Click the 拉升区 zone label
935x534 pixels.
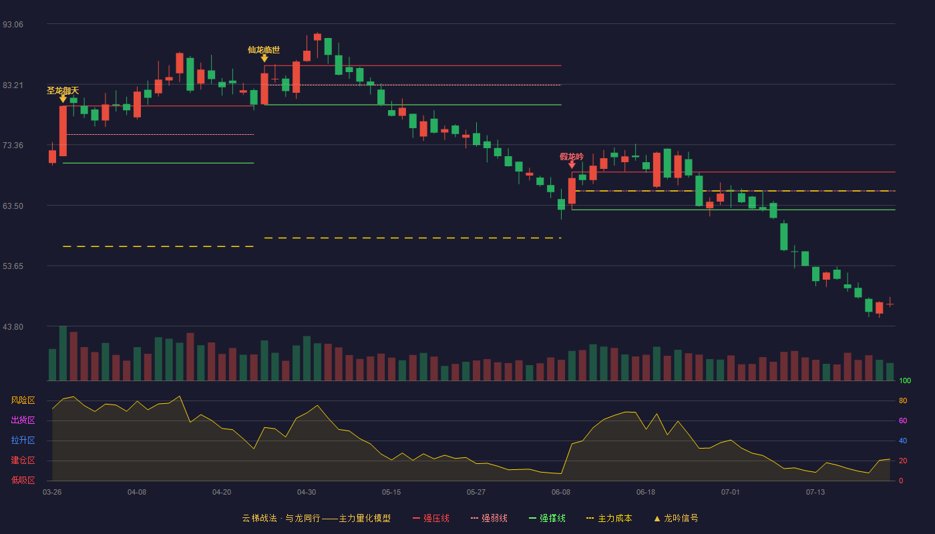click(x=23, y=441)
